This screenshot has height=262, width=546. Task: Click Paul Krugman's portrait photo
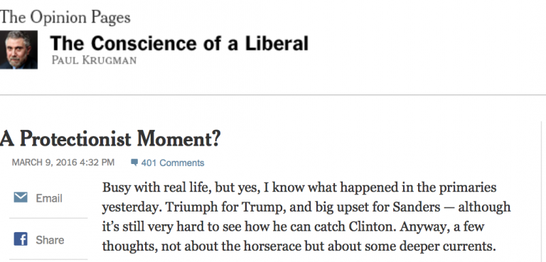click(18, 50)
